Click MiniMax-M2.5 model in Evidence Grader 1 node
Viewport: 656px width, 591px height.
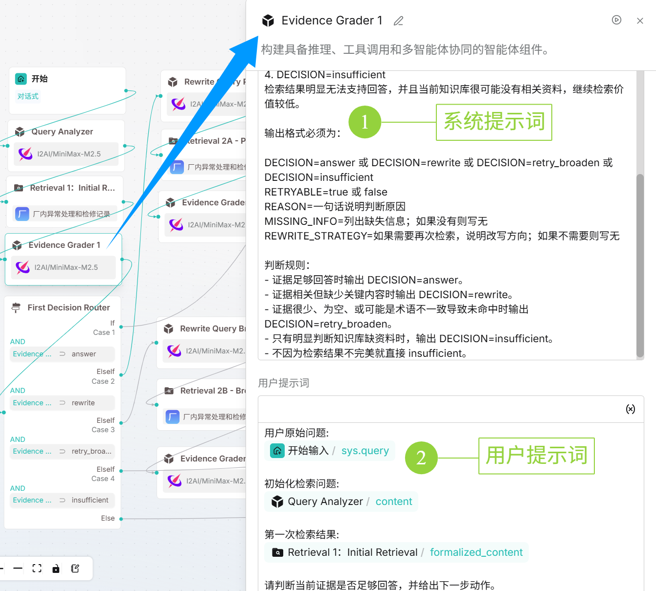pos(63,267)
